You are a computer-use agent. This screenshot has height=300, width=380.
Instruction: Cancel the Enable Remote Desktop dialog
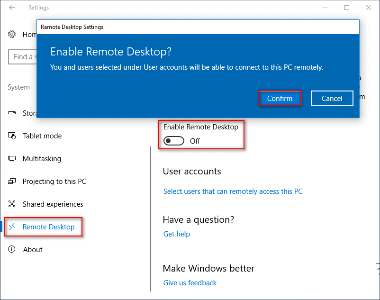(x=332, y=98)
